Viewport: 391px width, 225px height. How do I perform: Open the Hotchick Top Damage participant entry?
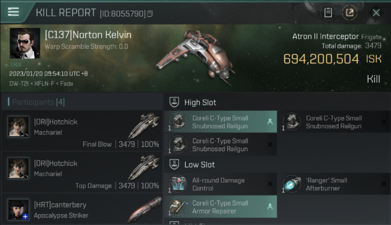pyautogui.click(x=82, y=172)
